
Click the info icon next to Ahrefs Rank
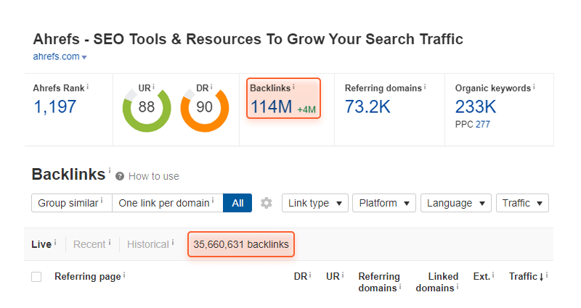point(88,87)
